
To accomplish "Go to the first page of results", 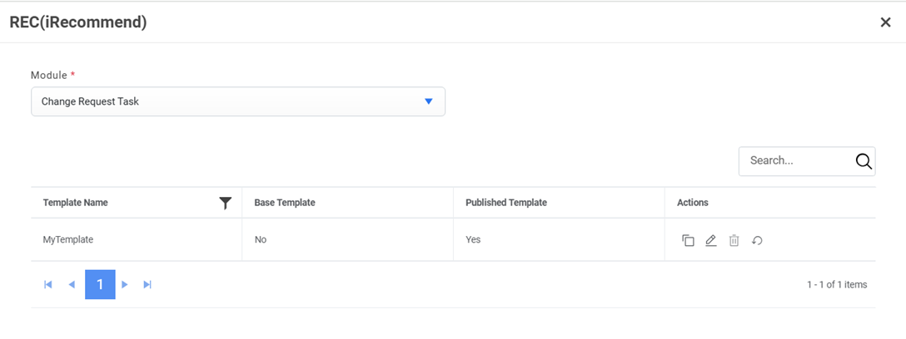I will tap(48, 284).
